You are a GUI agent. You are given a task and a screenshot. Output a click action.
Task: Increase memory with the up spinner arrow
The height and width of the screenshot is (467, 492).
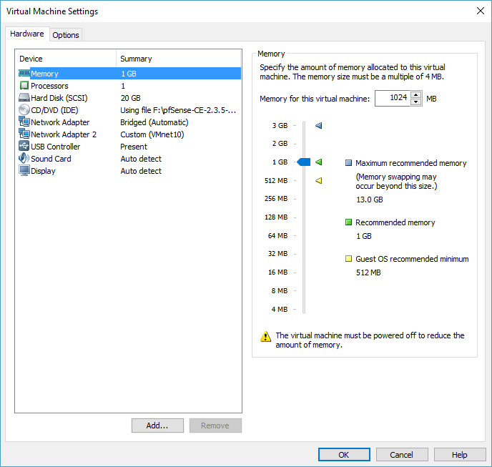pos(416,95)
